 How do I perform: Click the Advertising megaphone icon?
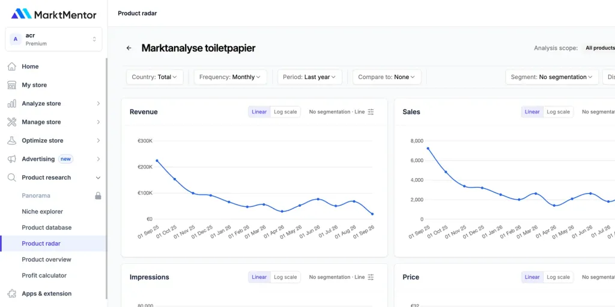[x=12, y=159]
